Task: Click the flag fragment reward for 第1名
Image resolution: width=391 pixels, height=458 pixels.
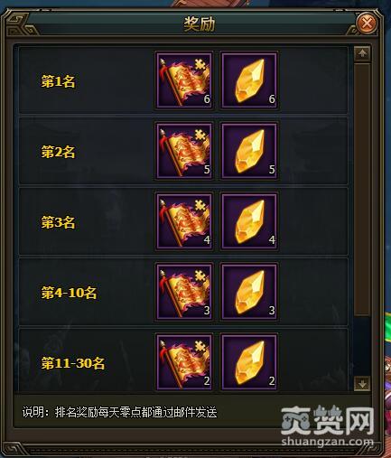Action: [184, 80]
